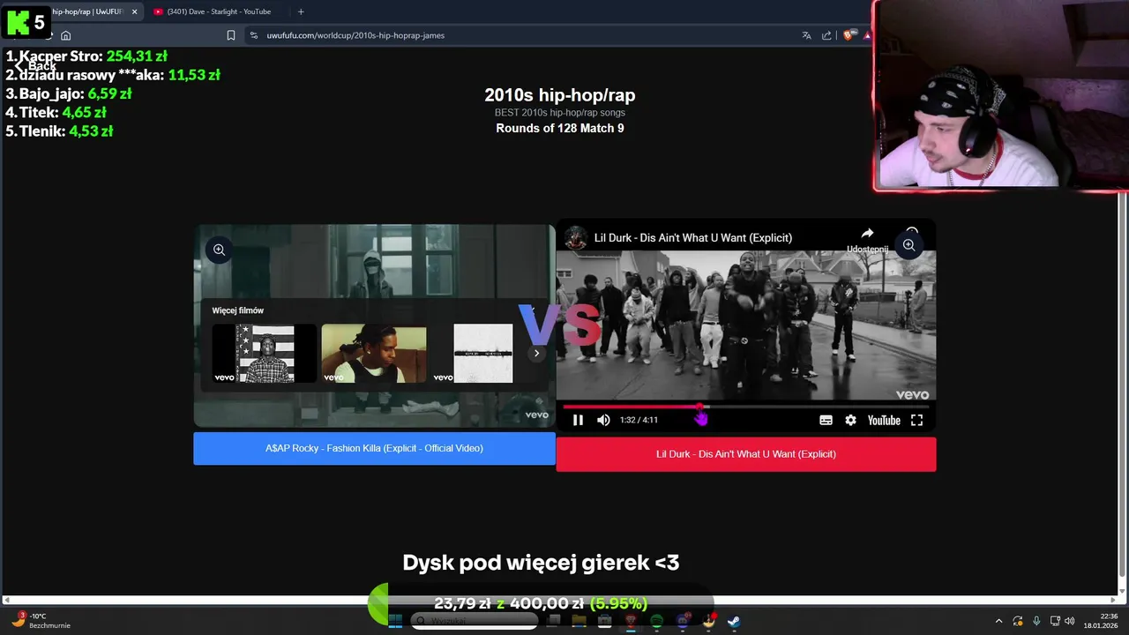
Task: Show next suggested videos with right chevron
Action: coord(536,353)
